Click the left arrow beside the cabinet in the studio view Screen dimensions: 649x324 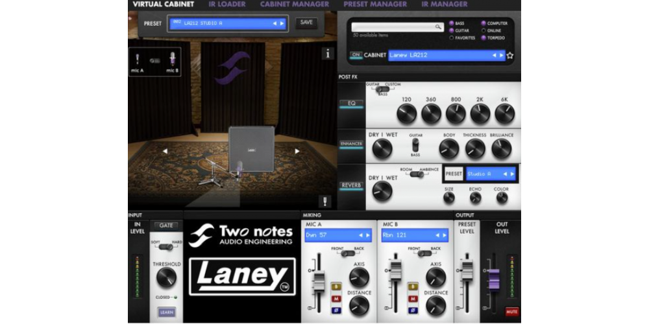pos(165,151)
